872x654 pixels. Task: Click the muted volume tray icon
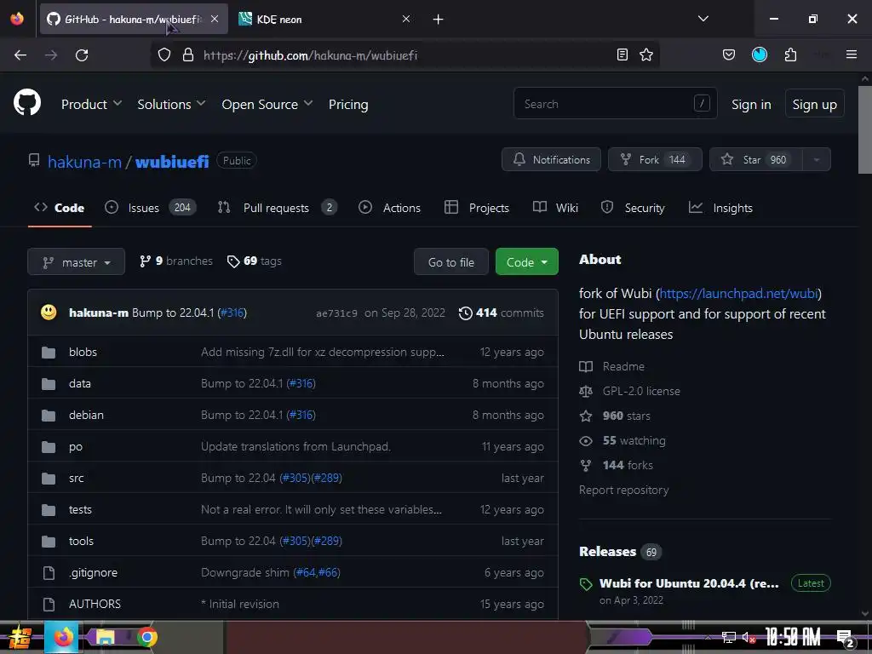click(749, 638)
